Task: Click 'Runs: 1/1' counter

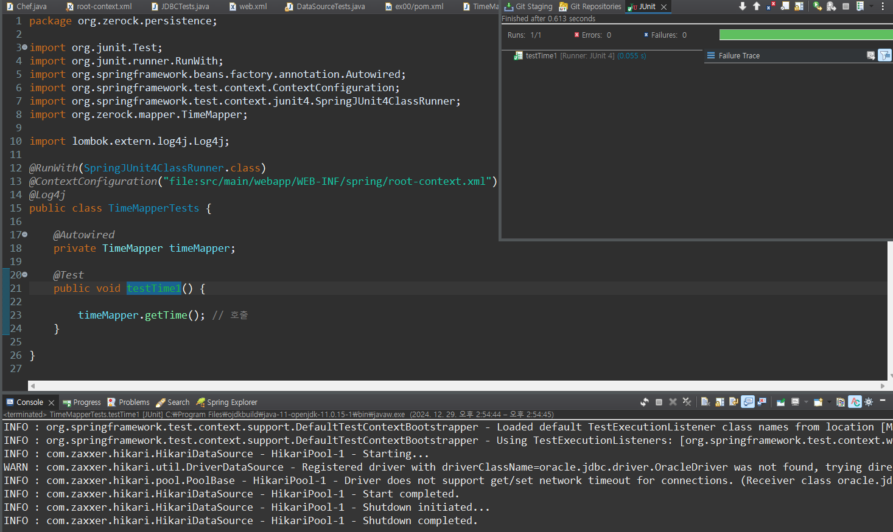Action: tap(524, 35)
